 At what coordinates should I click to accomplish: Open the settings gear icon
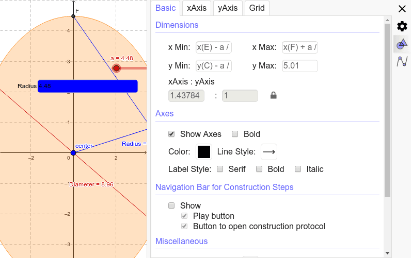[402, 26]
